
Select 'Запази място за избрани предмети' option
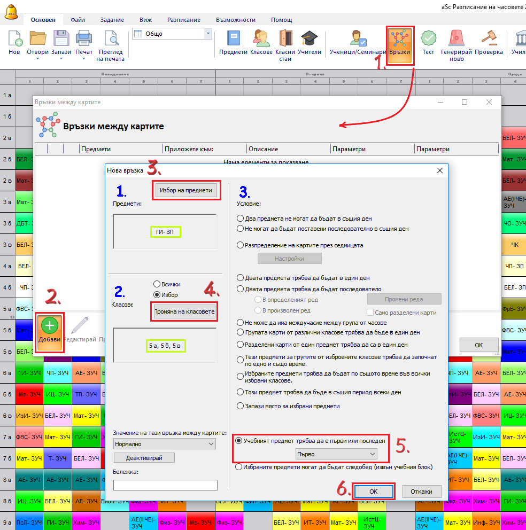click(241, 406)
